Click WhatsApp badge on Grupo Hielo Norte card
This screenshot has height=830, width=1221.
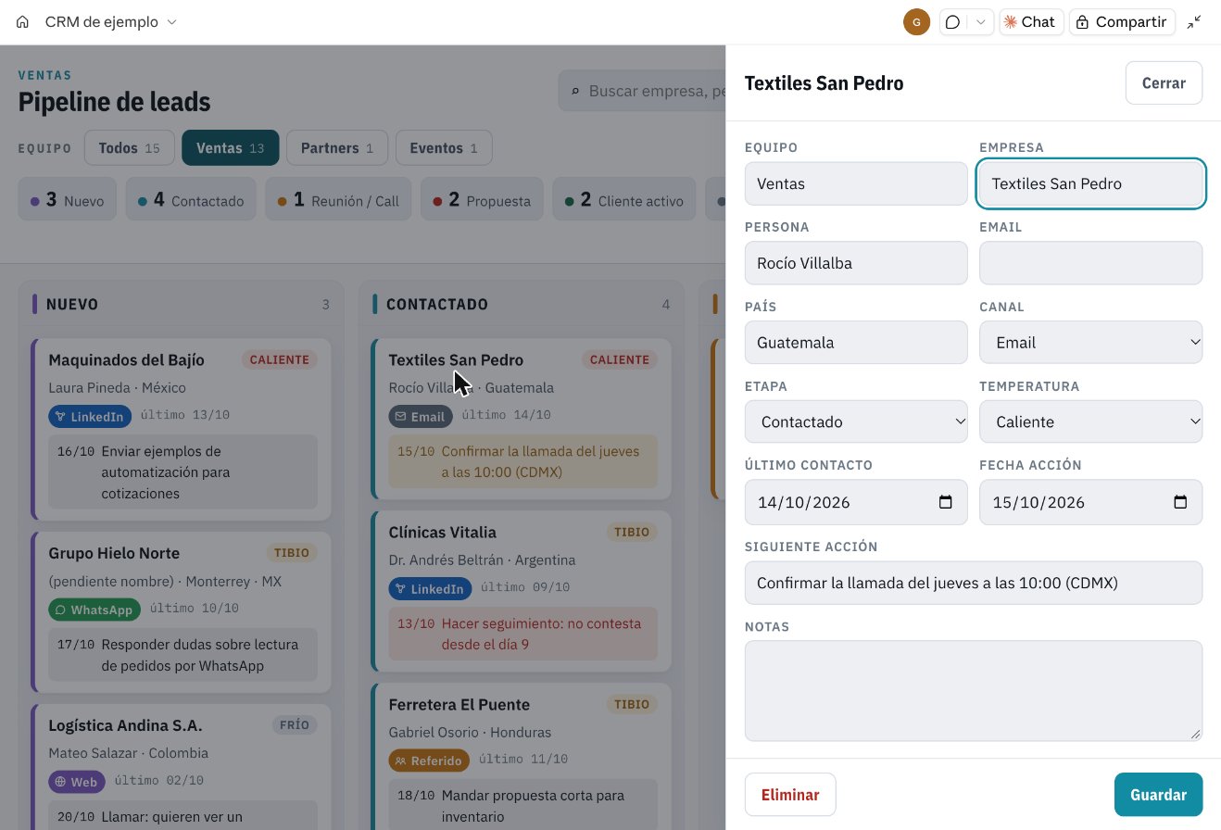pyautogui.click(x=94, y=610)
